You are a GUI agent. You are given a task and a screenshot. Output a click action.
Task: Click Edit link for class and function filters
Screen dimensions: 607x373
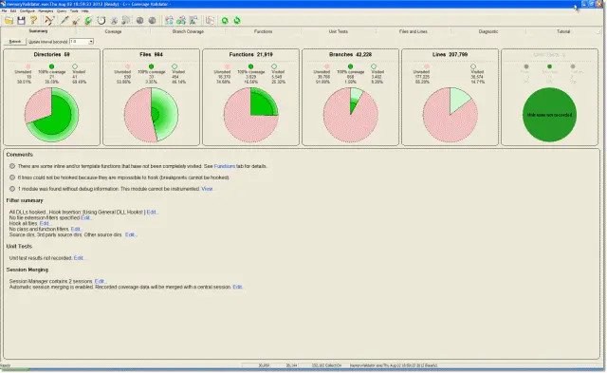click(76, 229)
